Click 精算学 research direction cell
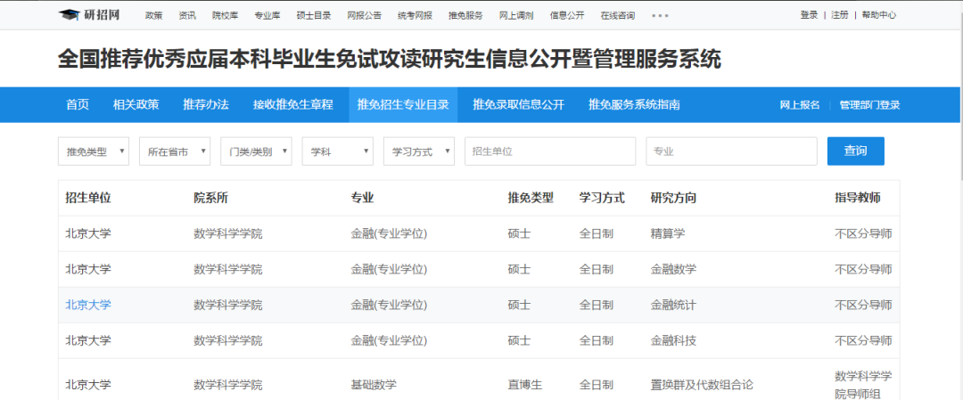This screenshot has height=400, width=963. click(668, 233)
